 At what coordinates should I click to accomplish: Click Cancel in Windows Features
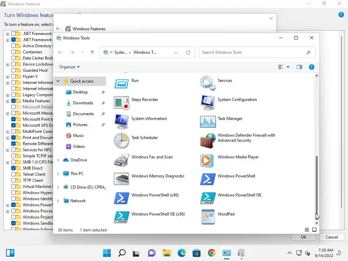(332, 237)
